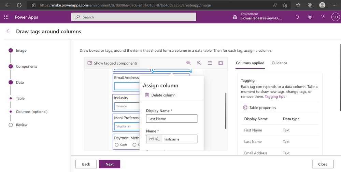Select the First Name row in columns list
Screen dimensions: 341x172
(x=280, y=130)
